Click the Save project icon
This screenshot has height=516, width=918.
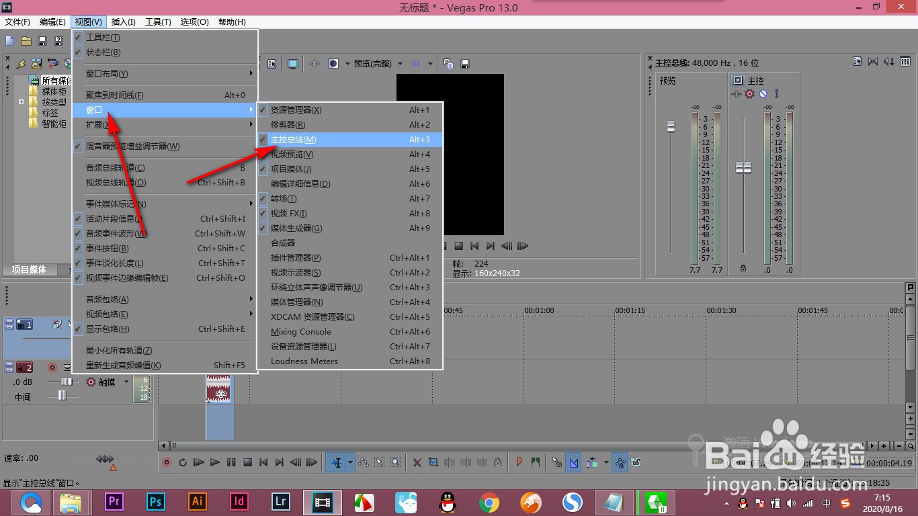[x=42, y=42]
